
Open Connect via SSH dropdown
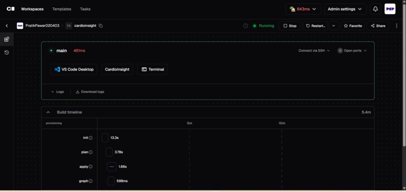click(x=314, y=51)
